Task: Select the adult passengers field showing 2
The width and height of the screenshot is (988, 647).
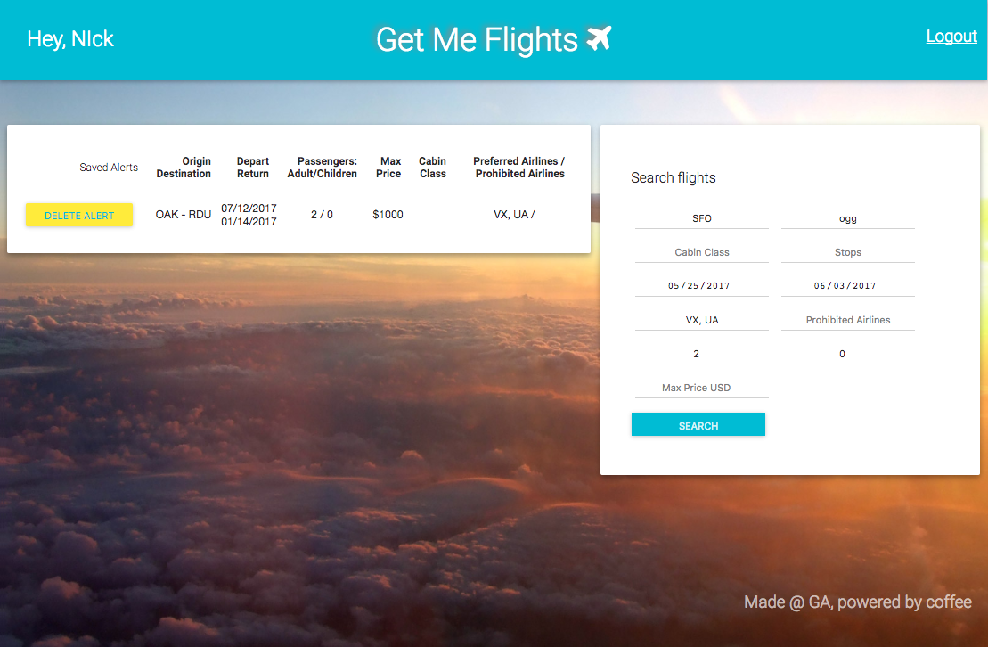Action: tap(701, 354)
